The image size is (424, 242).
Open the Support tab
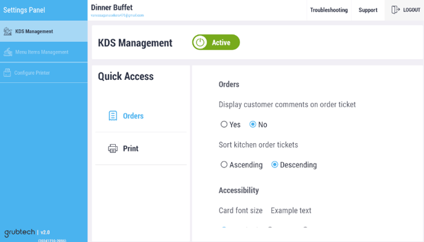pyautogui.click(x=368, y=10)
